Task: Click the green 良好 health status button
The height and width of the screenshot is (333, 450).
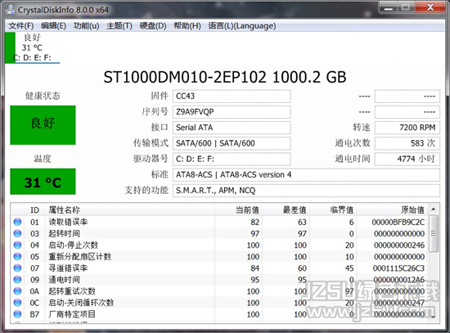Action: pos(43,125)
